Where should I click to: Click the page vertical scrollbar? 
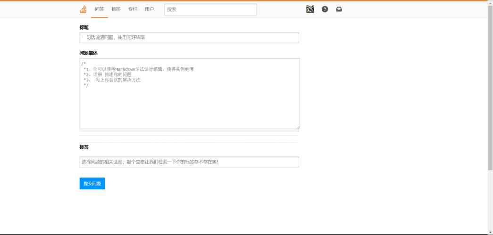(490, 88)
